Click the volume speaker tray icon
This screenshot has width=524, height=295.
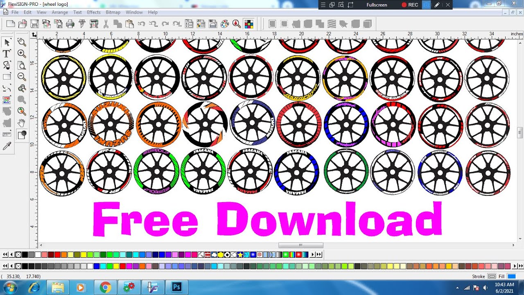point(485,288)
